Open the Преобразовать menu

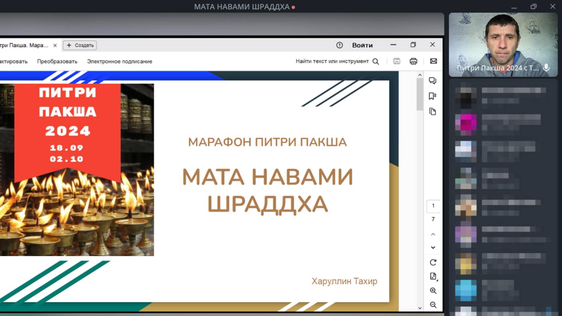pos(57,61)
